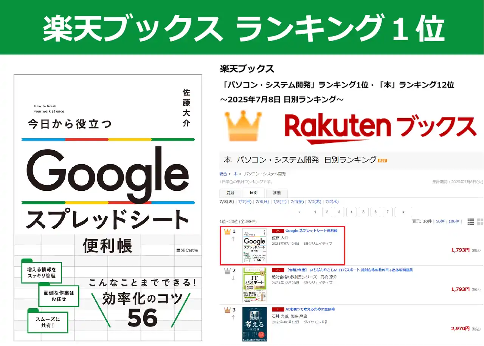Click the 2,970円 price

[x=461, y=329]
